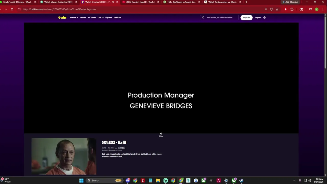Open the Windows Start menu
This screenshot has height=184, width=327.
81,180
